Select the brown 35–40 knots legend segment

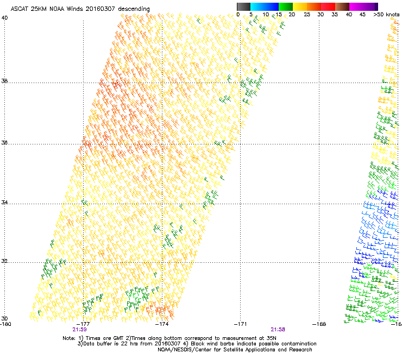pyautogui.click(x=342, y=7)
